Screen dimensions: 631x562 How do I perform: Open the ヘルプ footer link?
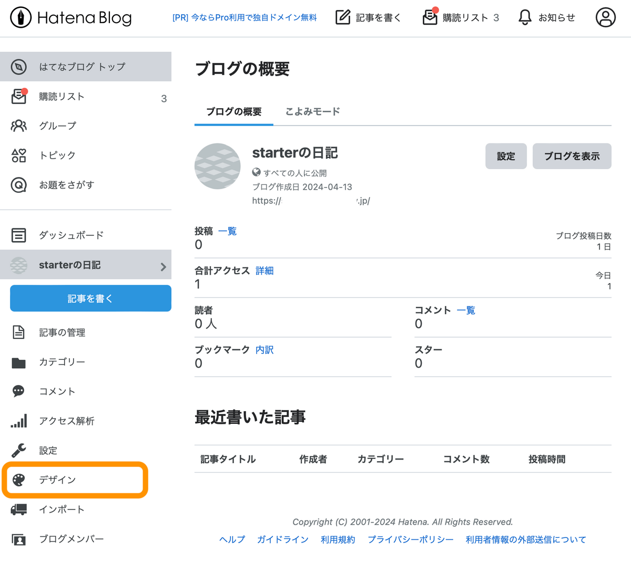point(232,539)
